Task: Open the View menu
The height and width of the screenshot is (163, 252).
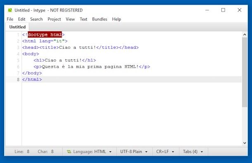Action: coord(70,19)
